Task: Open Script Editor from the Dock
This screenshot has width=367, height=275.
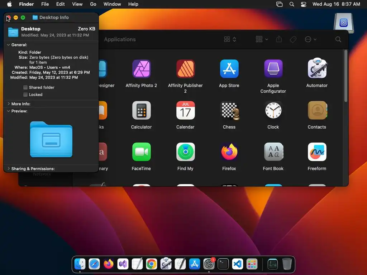Action: point(180,264)
